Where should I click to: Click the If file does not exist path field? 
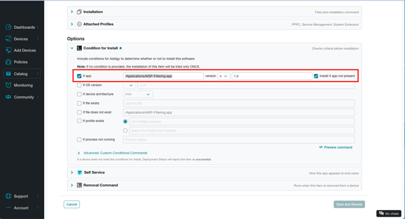(239, 112)
